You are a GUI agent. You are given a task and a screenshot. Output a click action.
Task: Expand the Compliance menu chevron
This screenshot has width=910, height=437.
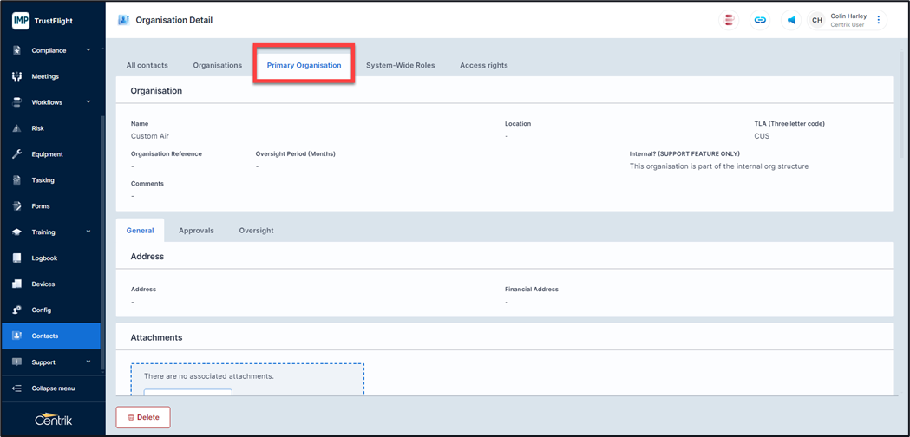(x=88, y=50)
